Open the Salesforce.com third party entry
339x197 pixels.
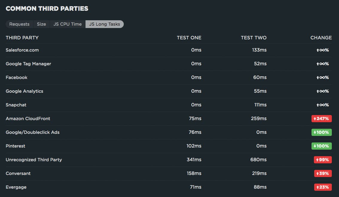(22, 50)
